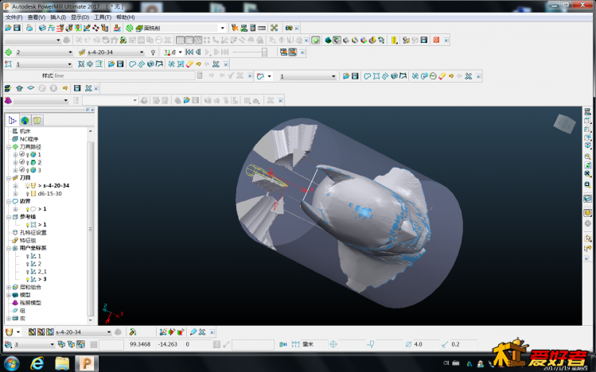The width and height of the screenshot is (596, 372).
Task: Open project with the folder icon
Action: (x=8, y=28)
